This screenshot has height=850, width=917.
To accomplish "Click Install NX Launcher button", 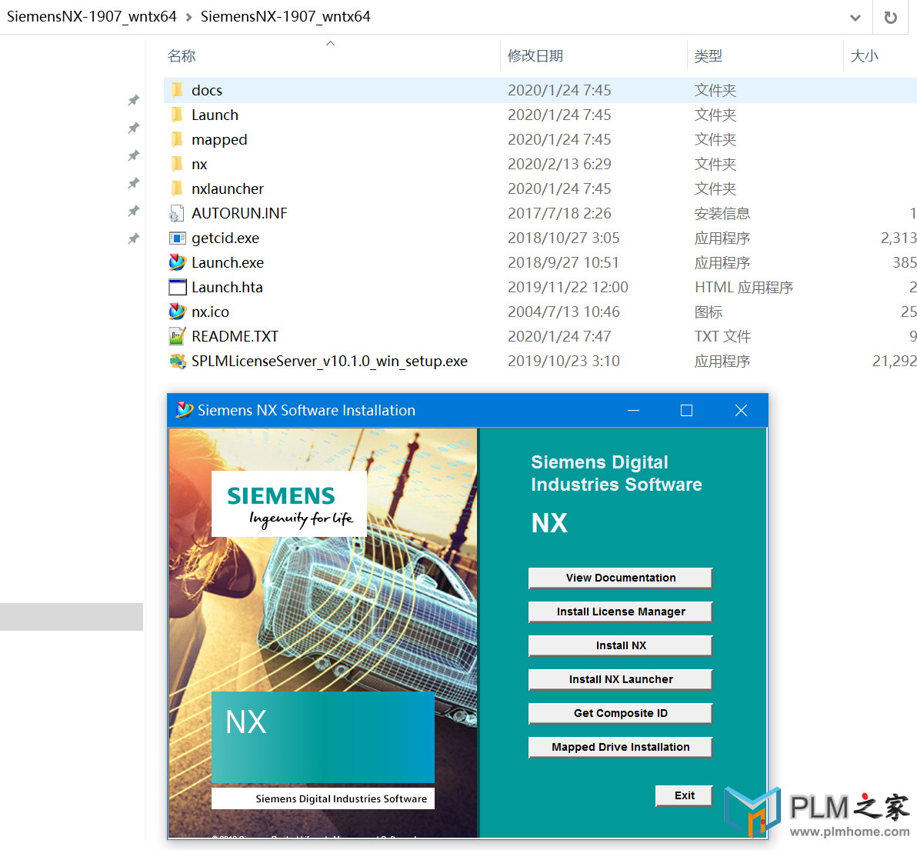I will coord(621,679).
